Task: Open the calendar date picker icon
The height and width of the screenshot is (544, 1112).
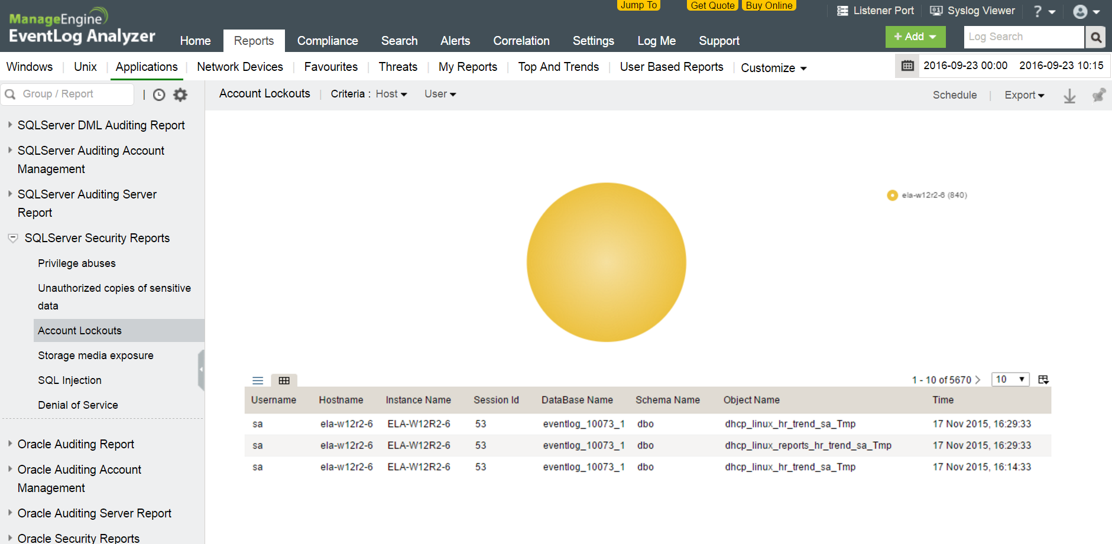Action: click(907, 66)
